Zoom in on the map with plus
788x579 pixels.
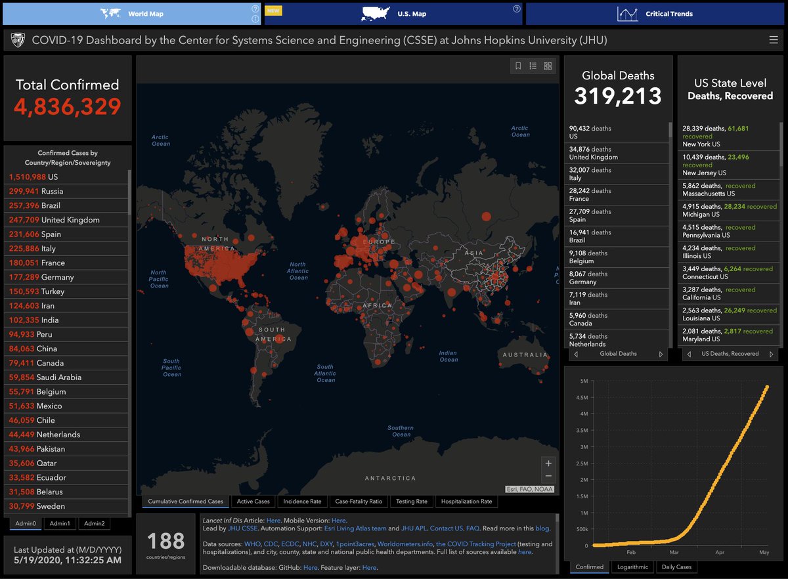(x=549, y=463)
